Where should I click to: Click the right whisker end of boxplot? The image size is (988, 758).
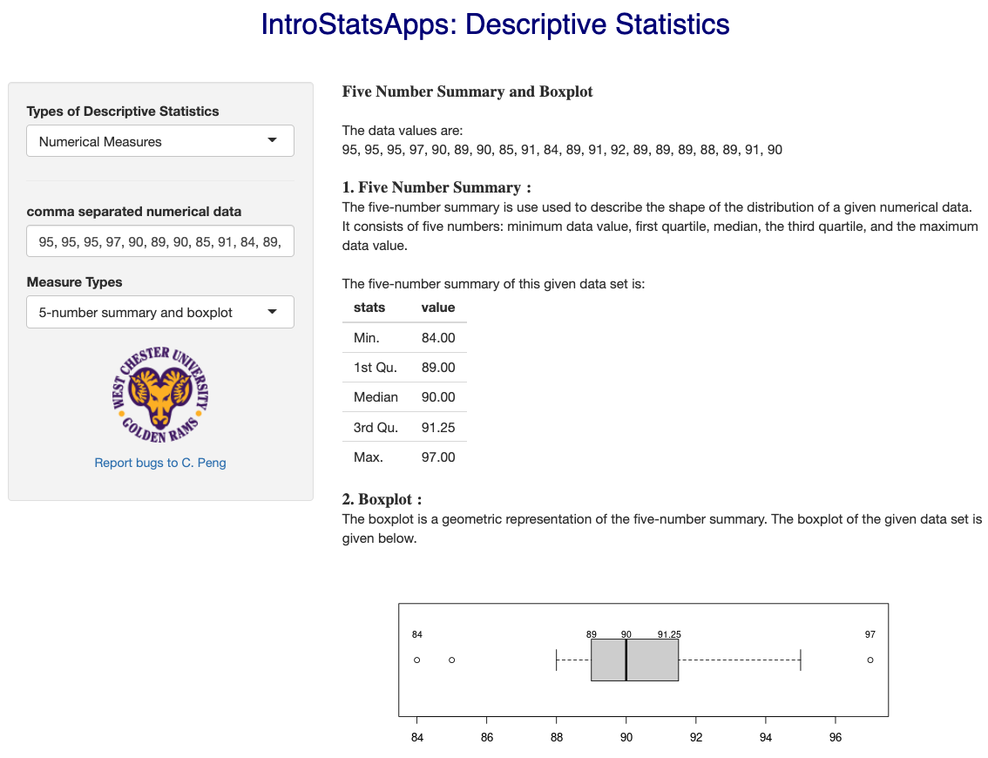(800, 660)
